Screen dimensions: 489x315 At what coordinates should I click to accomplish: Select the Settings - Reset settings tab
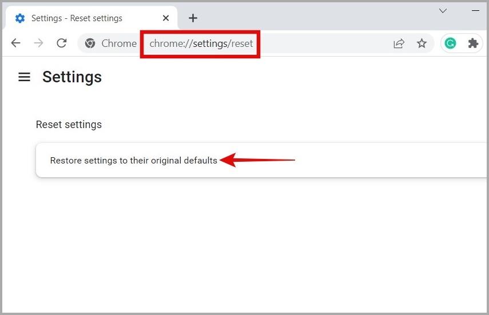(92, 18)
